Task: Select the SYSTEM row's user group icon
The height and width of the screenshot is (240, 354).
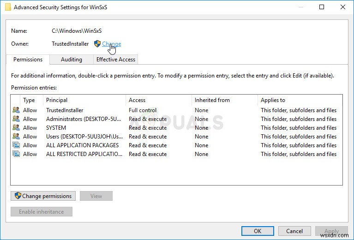Action: (x=16, y=127)
